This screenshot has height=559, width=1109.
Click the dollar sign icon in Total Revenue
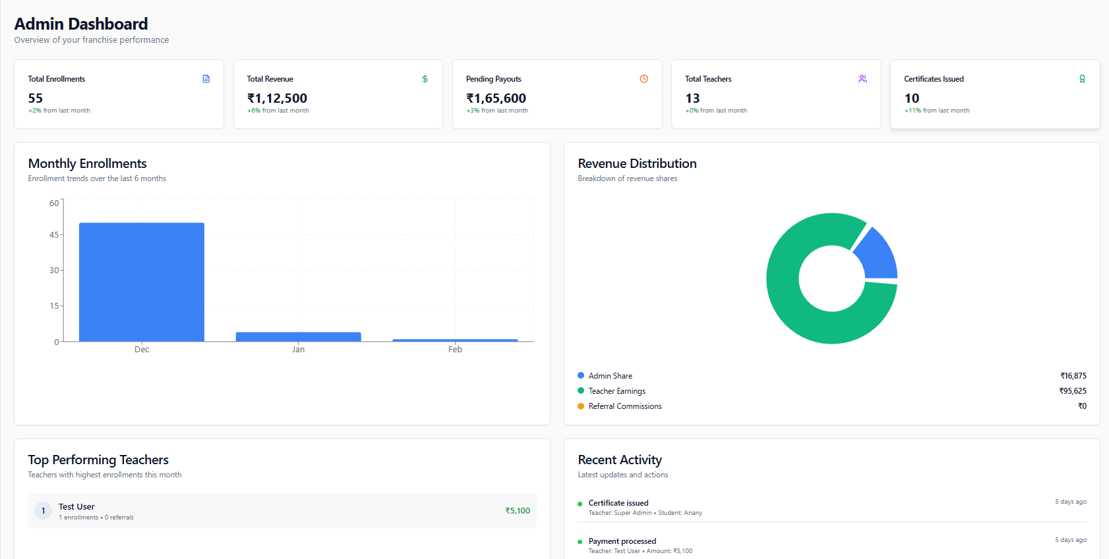pyautogui.click(x=425, y=79)
